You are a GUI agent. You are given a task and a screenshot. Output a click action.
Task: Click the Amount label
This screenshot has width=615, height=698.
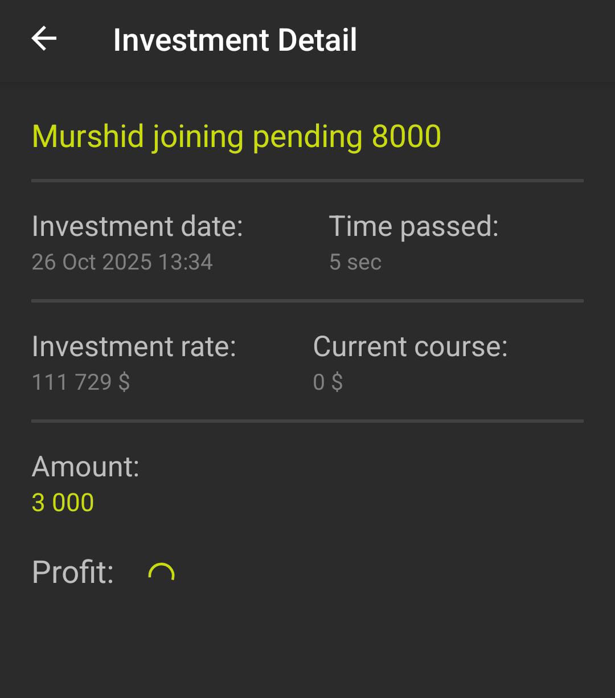85,467
